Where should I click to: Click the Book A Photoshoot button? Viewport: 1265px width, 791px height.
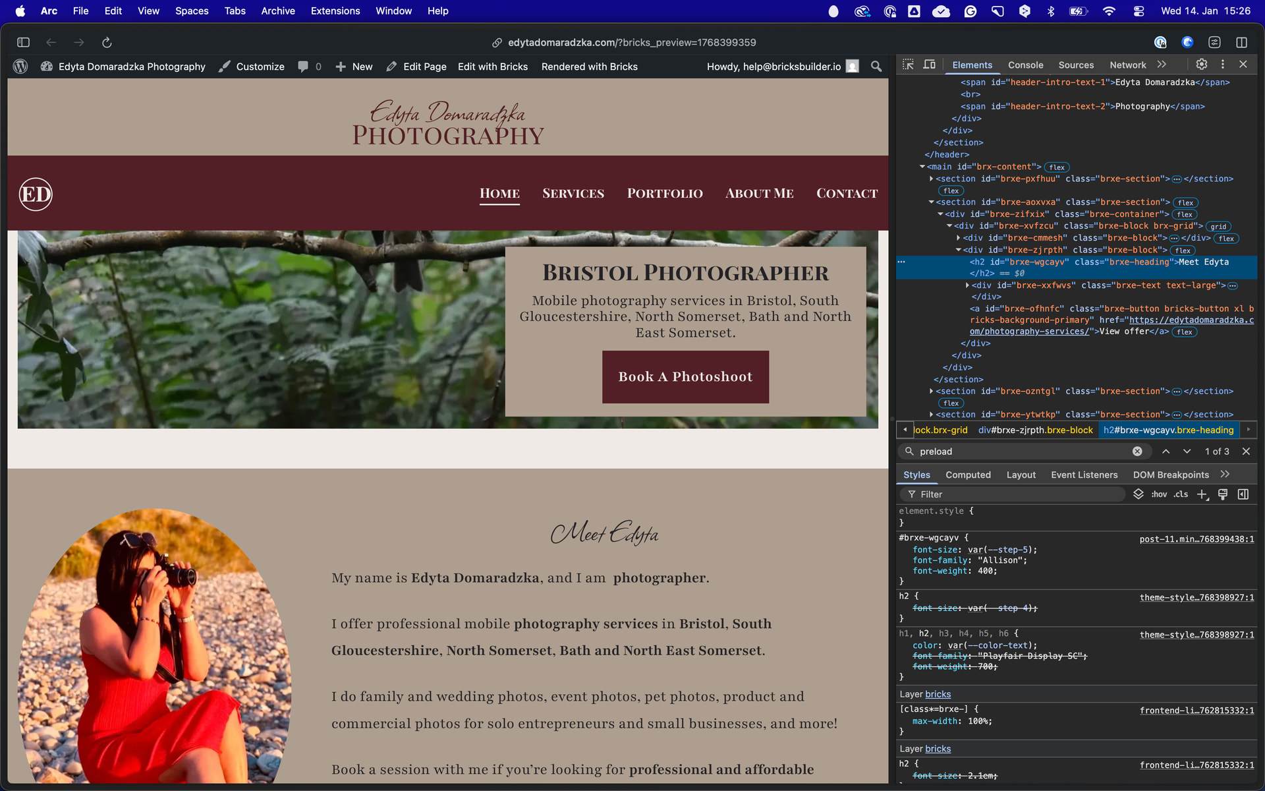tap(685, 376)
